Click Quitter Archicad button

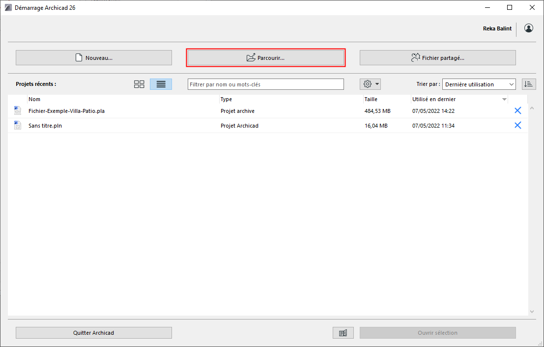94,333
